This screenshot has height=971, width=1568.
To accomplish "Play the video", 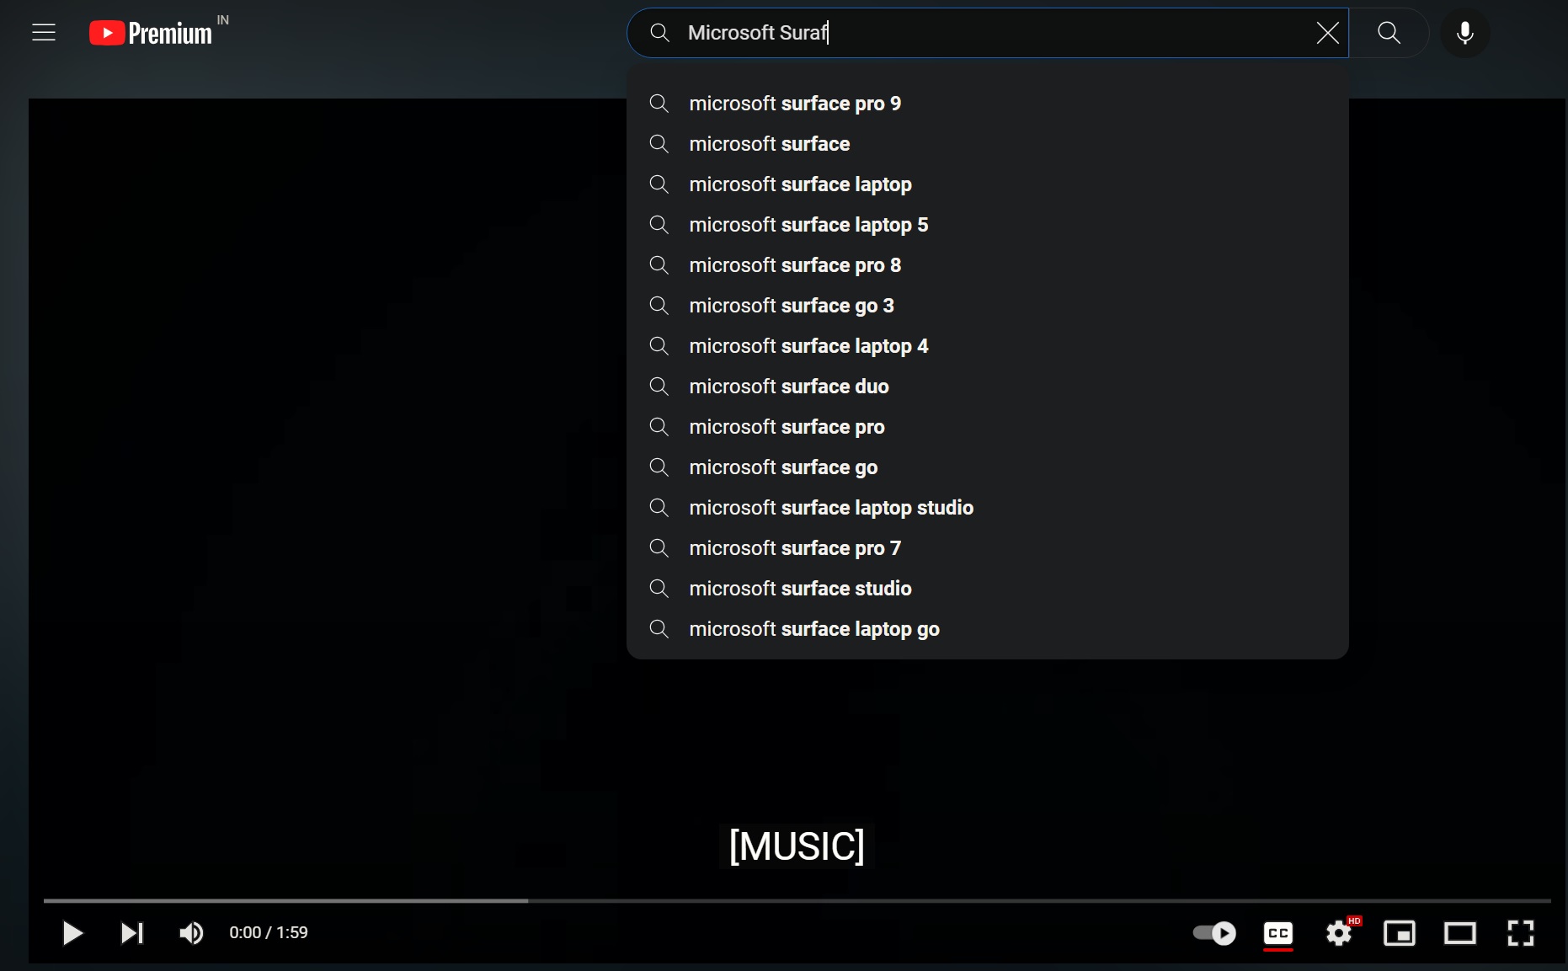I will [x=72, y=933].
